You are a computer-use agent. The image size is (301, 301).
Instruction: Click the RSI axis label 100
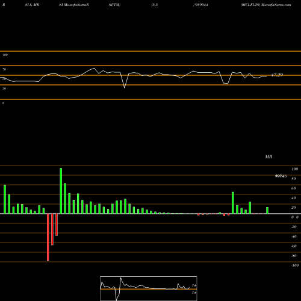point(5,55)
